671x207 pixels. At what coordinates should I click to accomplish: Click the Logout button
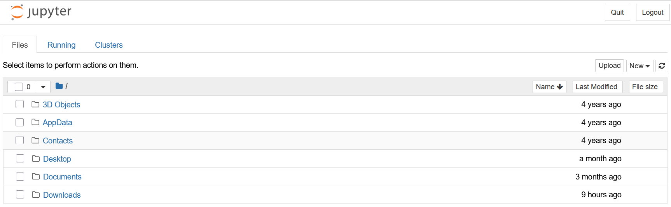pyautogui.click(x=652, y=12)
